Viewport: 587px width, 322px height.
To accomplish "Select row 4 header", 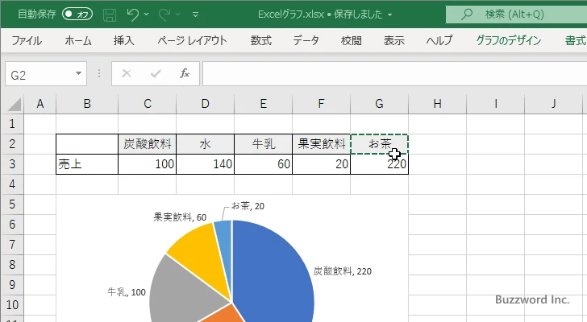I will (x=12, y=184).
